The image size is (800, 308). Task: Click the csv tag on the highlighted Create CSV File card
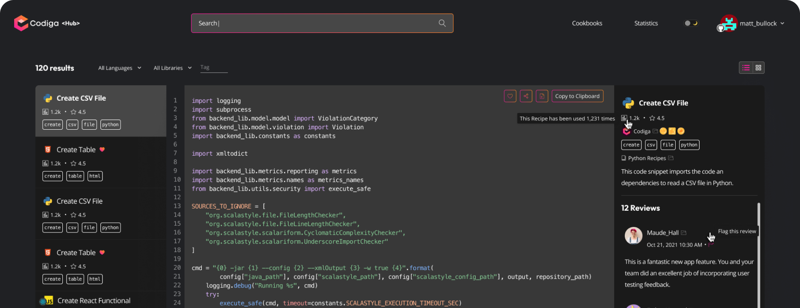pos(72,125)
